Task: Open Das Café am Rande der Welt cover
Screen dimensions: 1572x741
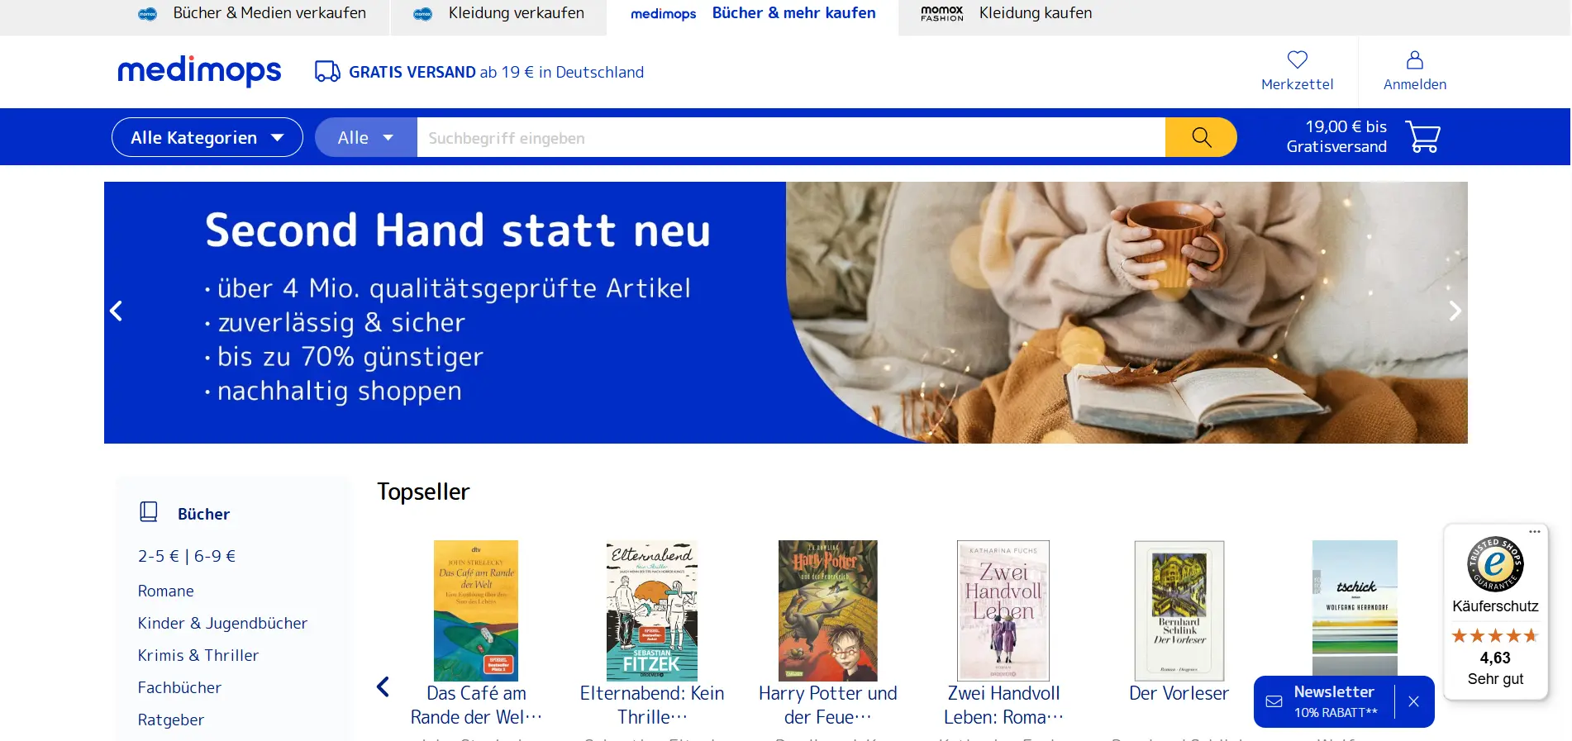Action: (x=476, y=610)
